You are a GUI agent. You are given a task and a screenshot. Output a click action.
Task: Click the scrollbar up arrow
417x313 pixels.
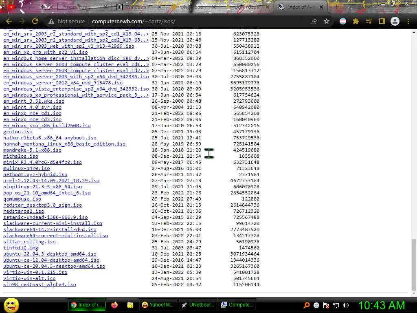tap(414, 32)
